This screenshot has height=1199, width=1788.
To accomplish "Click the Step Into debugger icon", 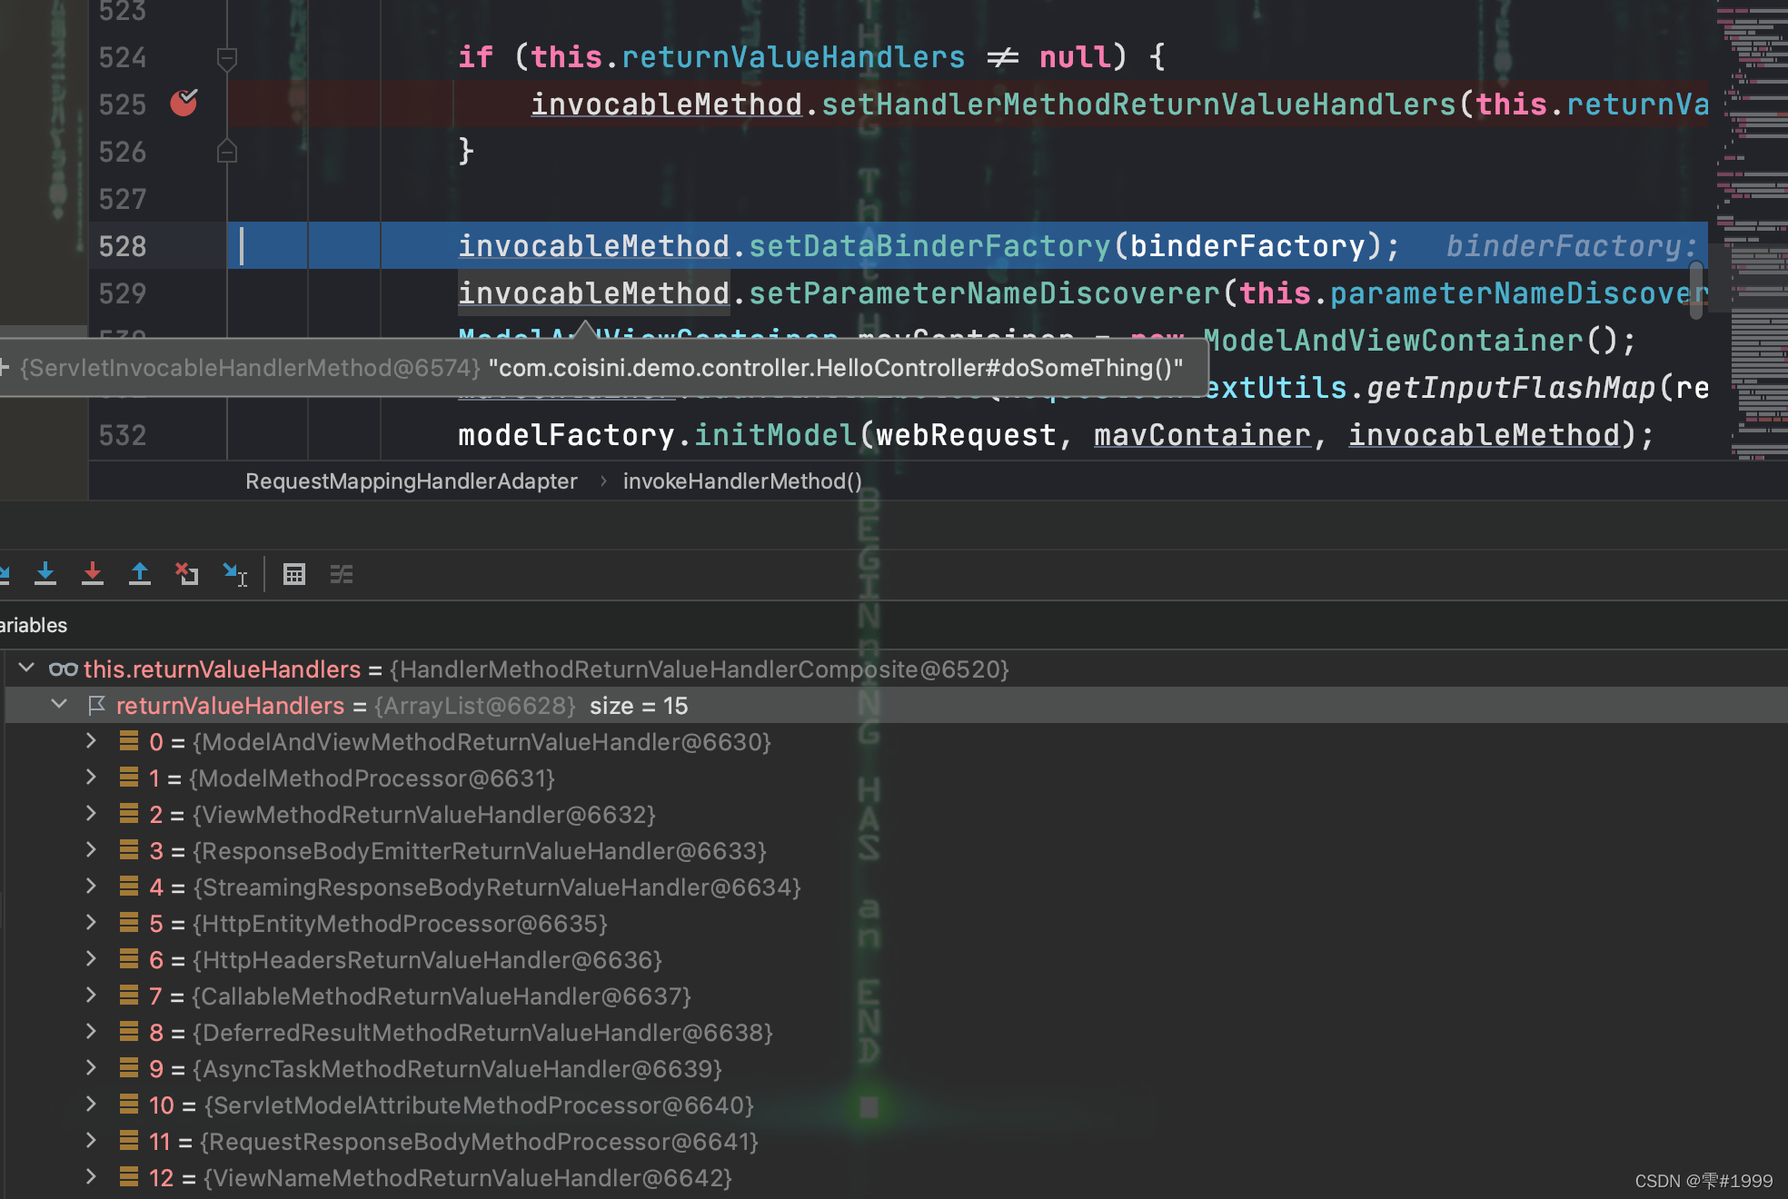I will tap(45, 573).
